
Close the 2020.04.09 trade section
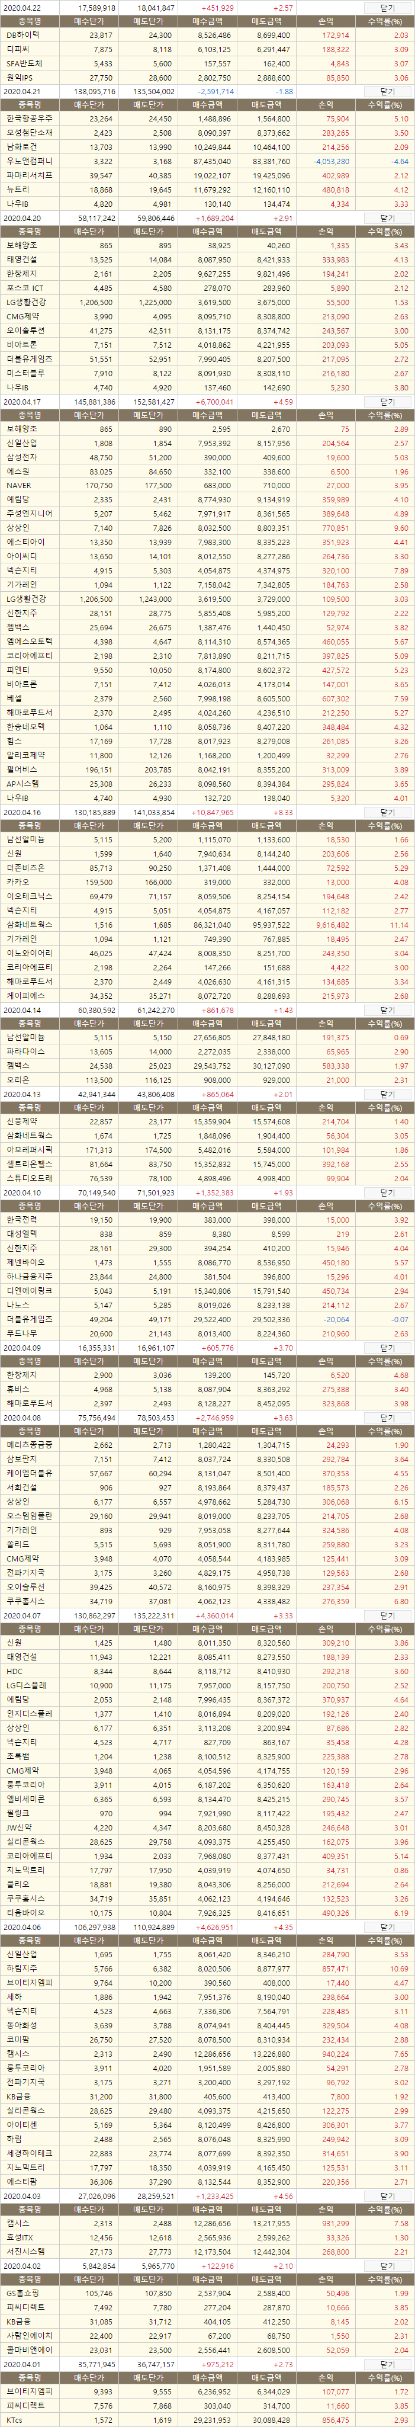click(387, 1348)
